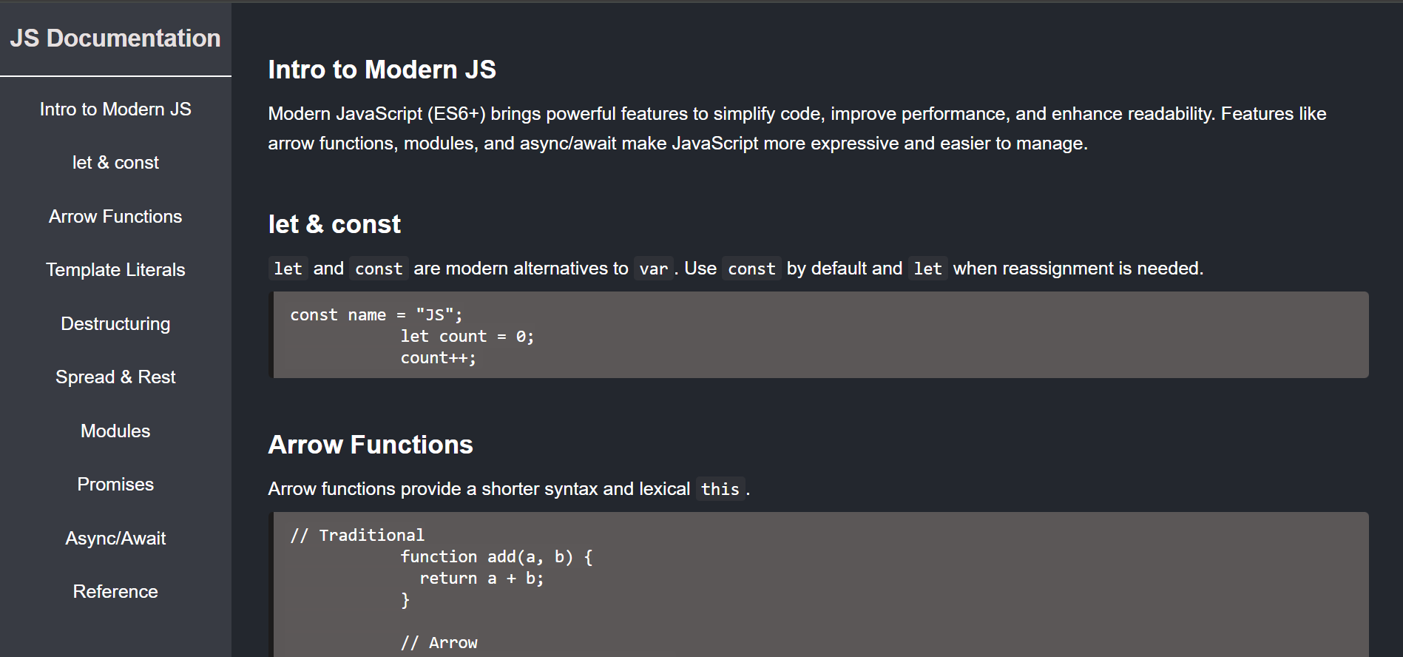Select Arrow Functions in the navigation sidebar

click(x=115, y=217)
